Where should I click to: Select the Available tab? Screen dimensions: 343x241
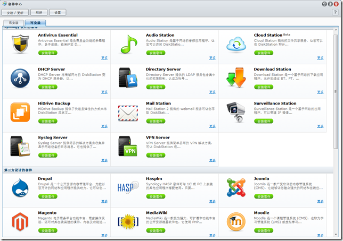pos(35,23)
